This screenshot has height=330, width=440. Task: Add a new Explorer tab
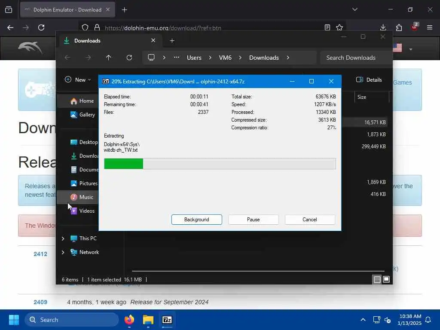[x=172, y=41]
